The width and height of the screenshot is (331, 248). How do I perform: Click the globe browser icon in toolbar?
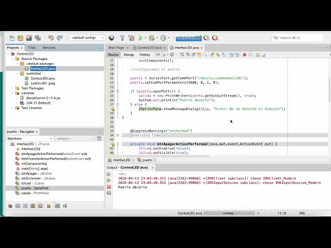coord(112,38)
